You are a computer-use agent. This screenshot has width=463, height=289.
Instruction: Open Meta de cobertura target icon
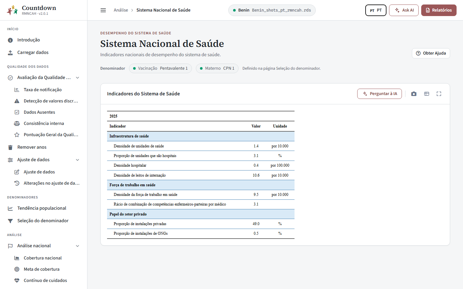17,269
